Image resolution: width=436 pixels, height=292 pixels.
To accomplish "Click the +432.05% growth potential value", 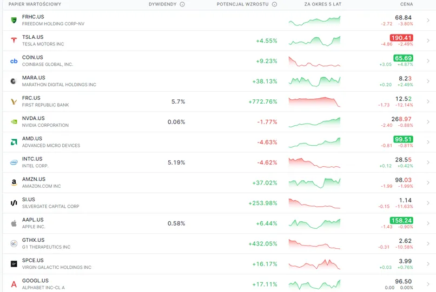I will point(263,244).
